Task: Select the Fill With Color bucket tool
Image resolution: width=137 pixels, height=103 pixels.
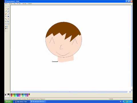Action: tap(8, 9)
